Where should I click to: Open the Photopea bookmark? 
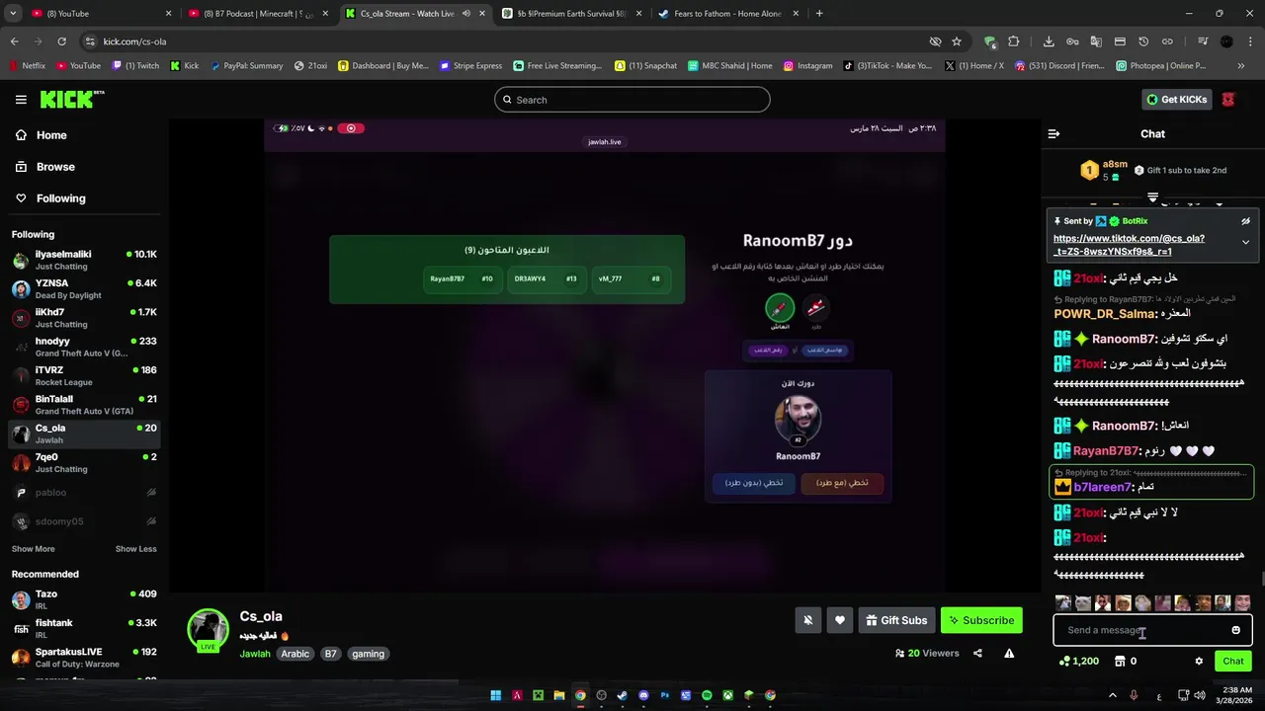(x=1161, y=66)
